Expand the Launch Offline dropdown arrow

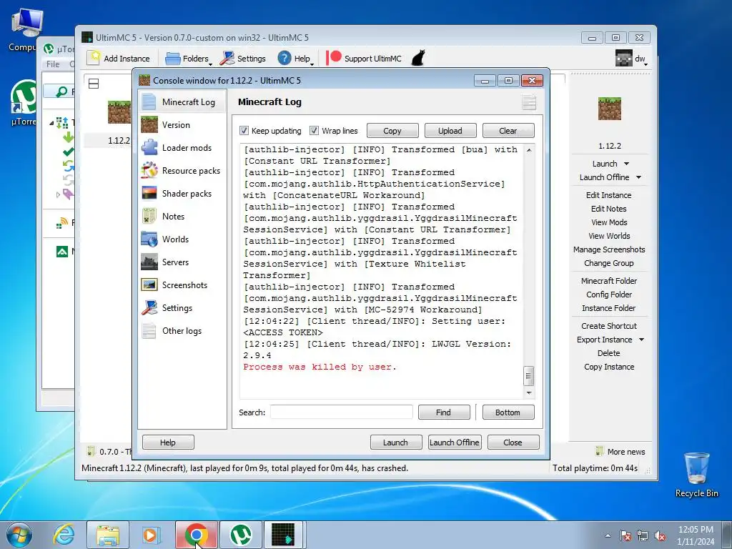click(x=638, y=177)
